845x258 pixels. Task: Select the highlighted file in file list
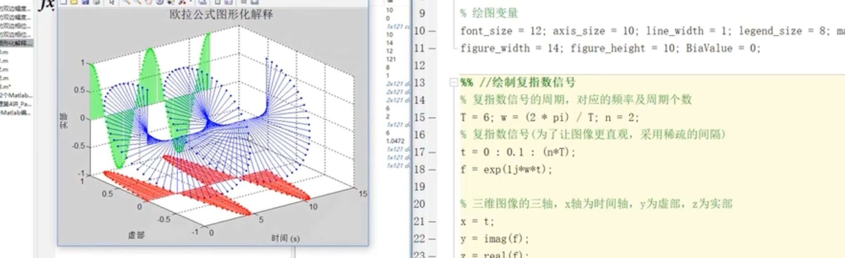16,43
